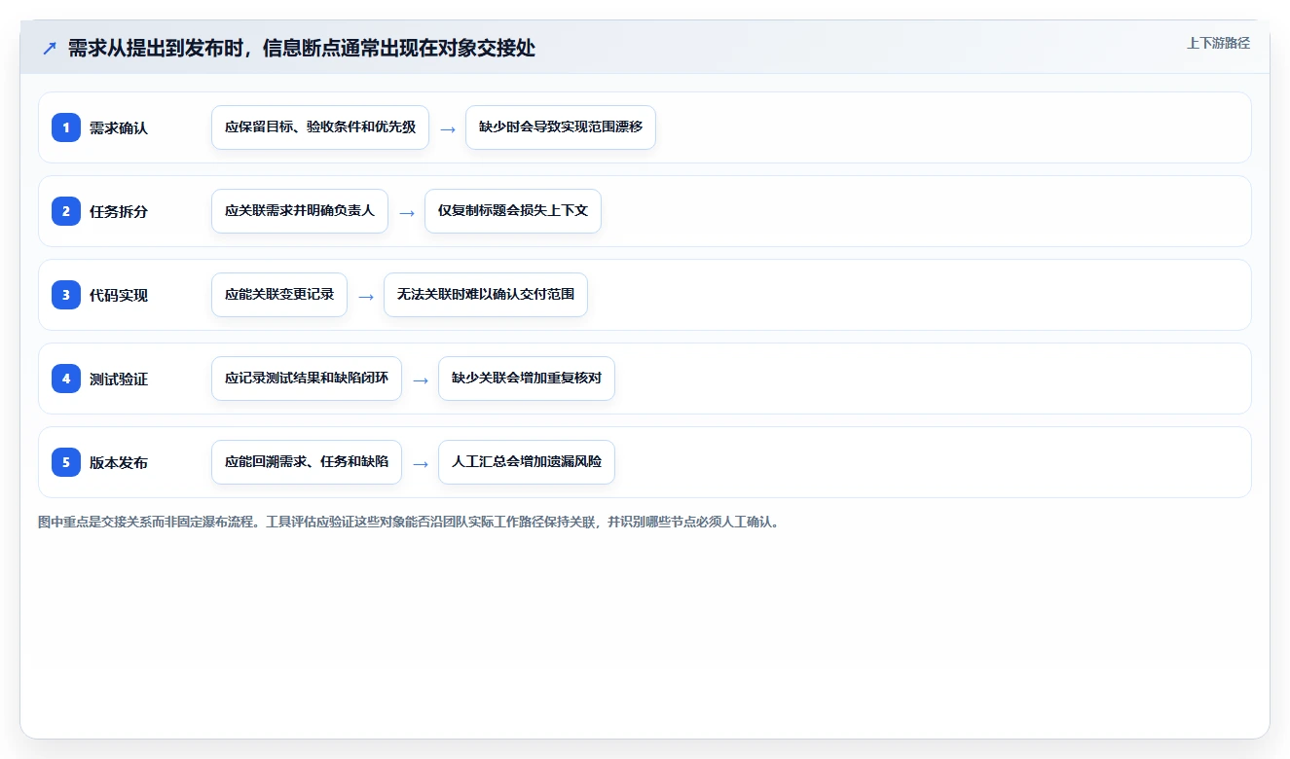Click the 测试验证 step label

click(119, 379)
